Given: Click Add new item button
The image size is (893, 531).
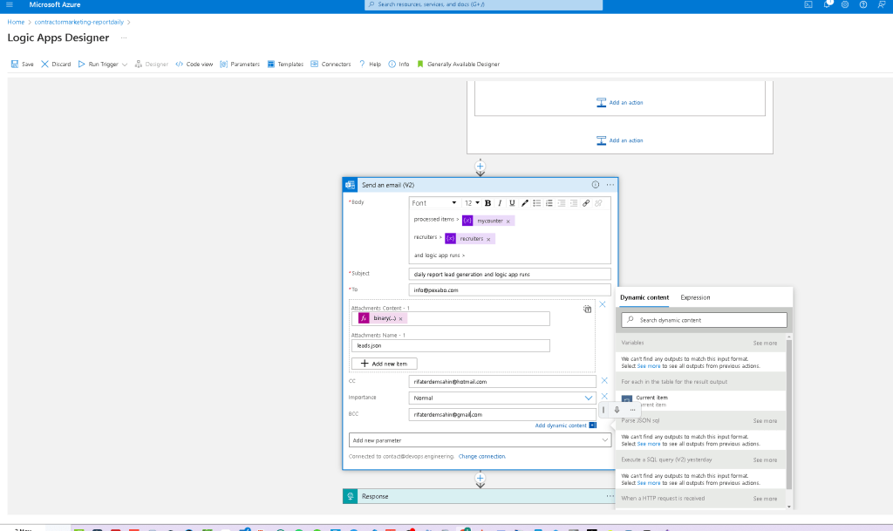Looking at the screenshot, I should 384,364.
